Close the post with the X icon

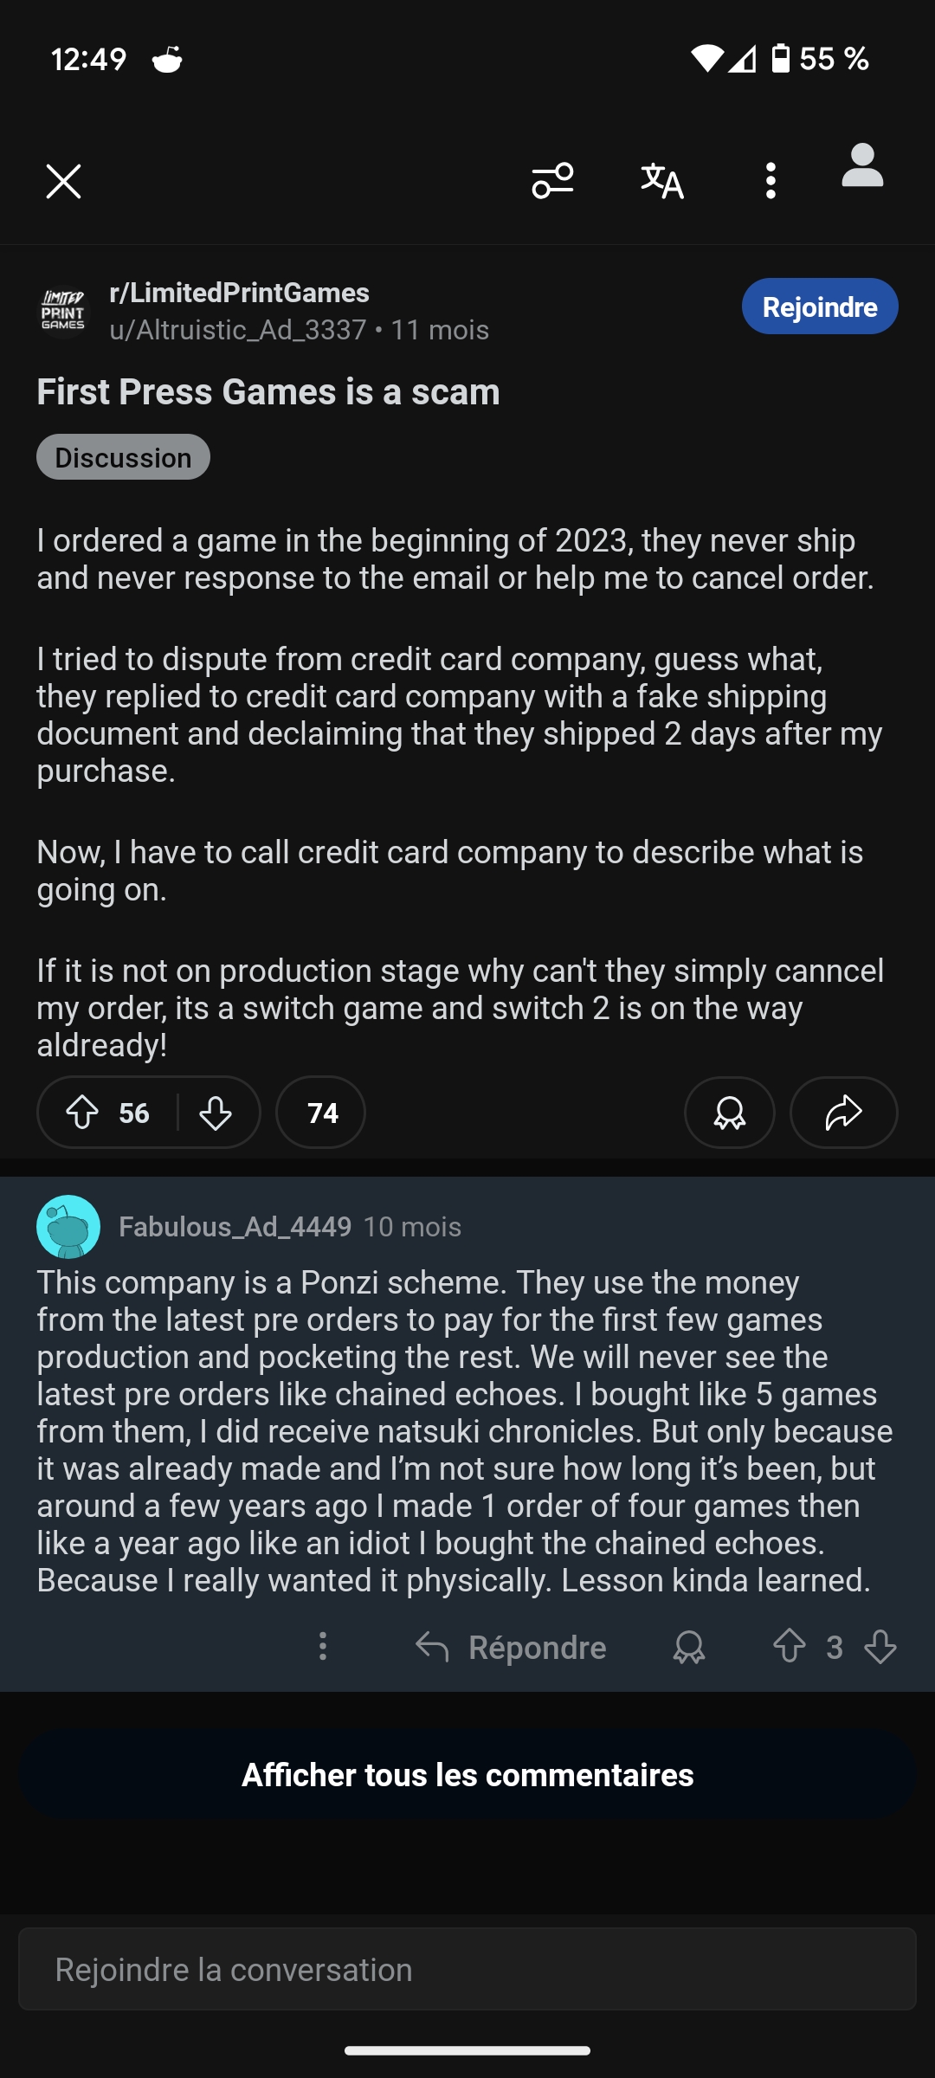point(63,182)
